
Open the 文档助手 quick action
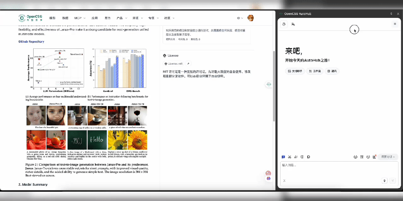(x=295, y=71)
